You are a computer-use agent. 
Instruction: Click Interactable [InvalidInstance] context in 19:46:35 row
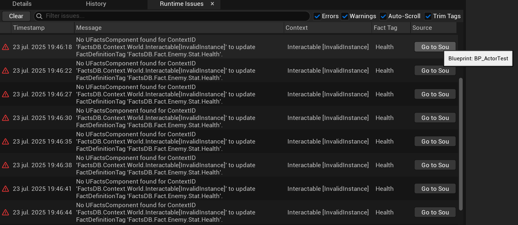point(328,141)
